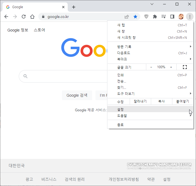The width and height of the screenshot is (196, 186).
Task: Expand the 북마크 submenu
Action: coord(150,59)
